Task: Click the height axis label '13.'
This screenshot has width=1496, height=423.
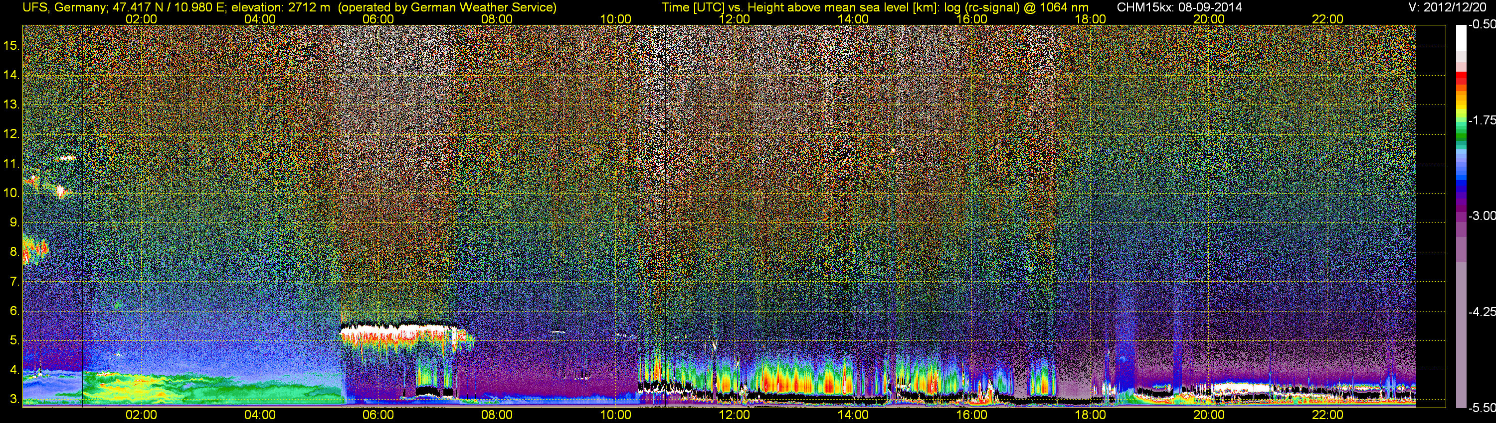Action: pos(11,105)
